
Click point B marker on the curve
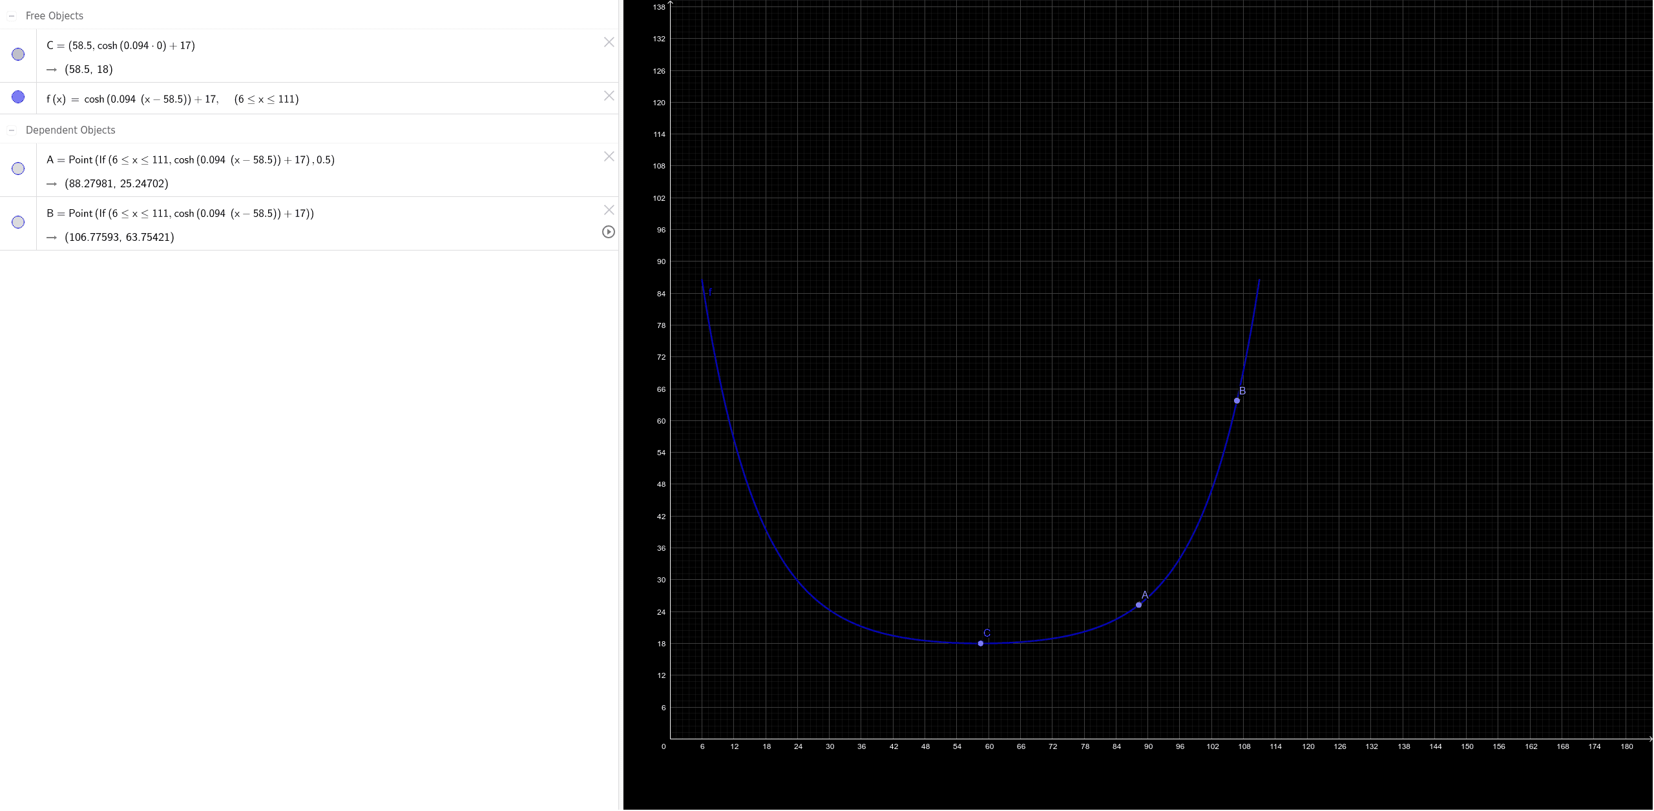pyautogui.click(x=1236, y=401)
